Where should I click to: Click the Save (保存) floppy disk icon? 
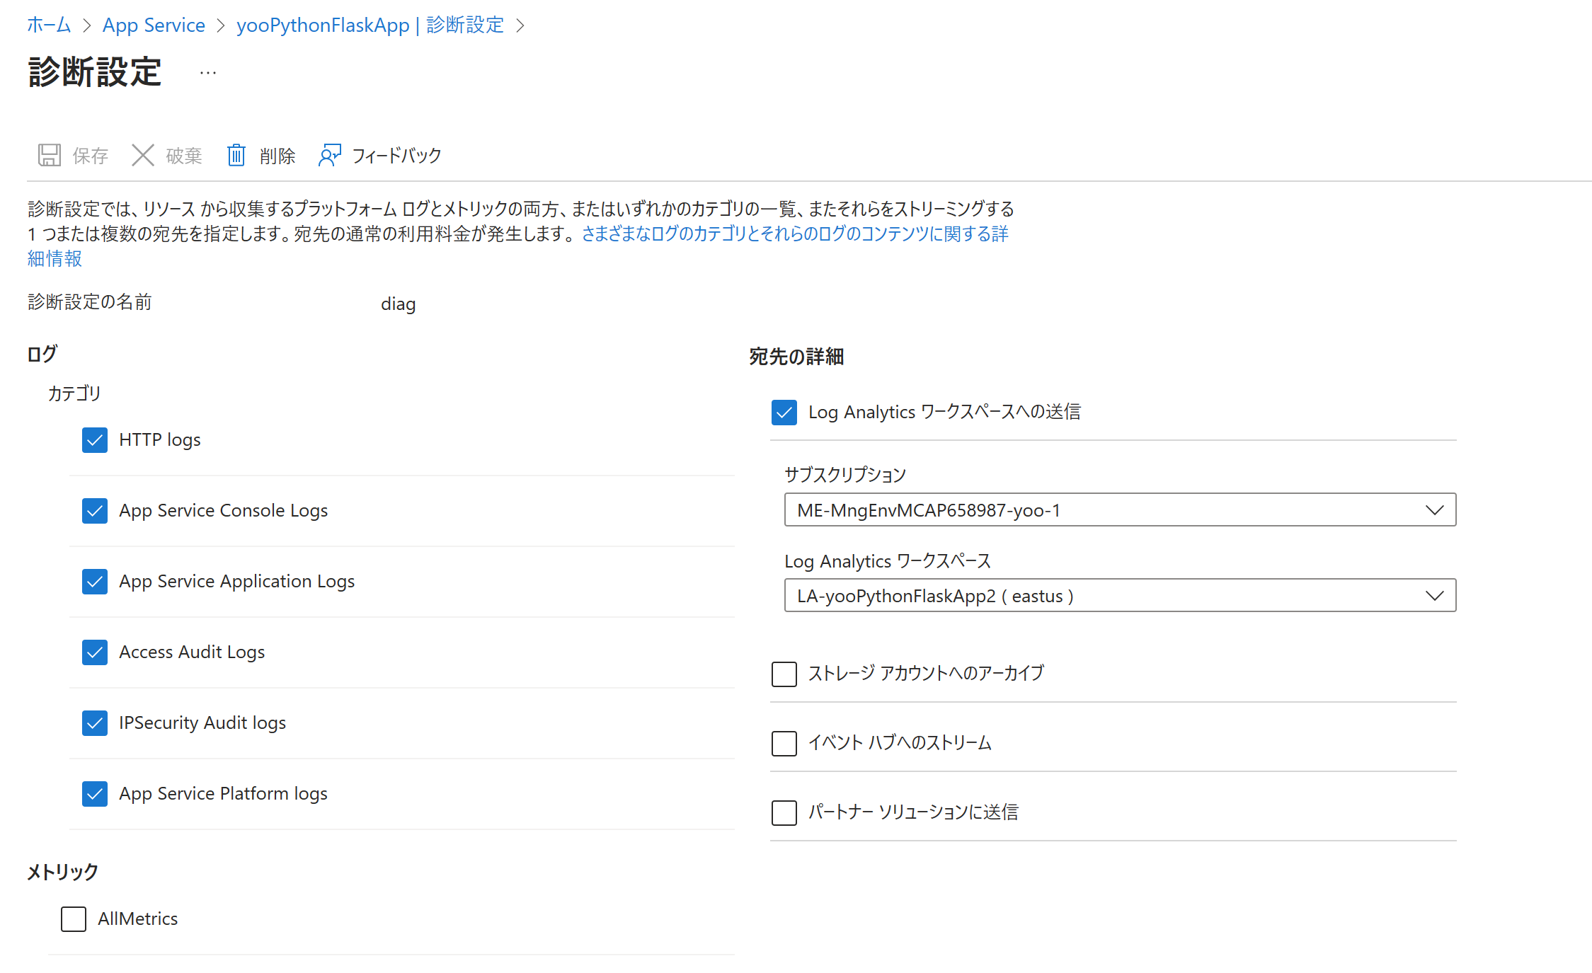(49, 155)
